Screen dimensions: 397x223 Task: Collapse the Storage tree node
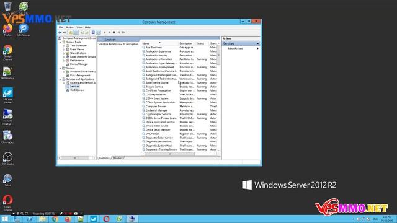[x=61, y=68]
